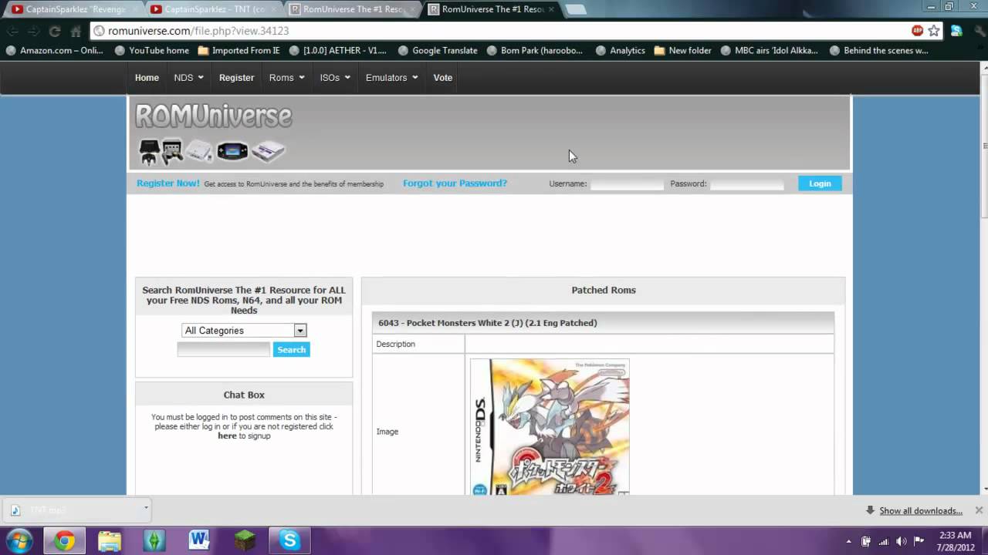This screenshot has width=988, height=555.
Task: Click the SNES console icon in header
Action: [x=268, y=151]
